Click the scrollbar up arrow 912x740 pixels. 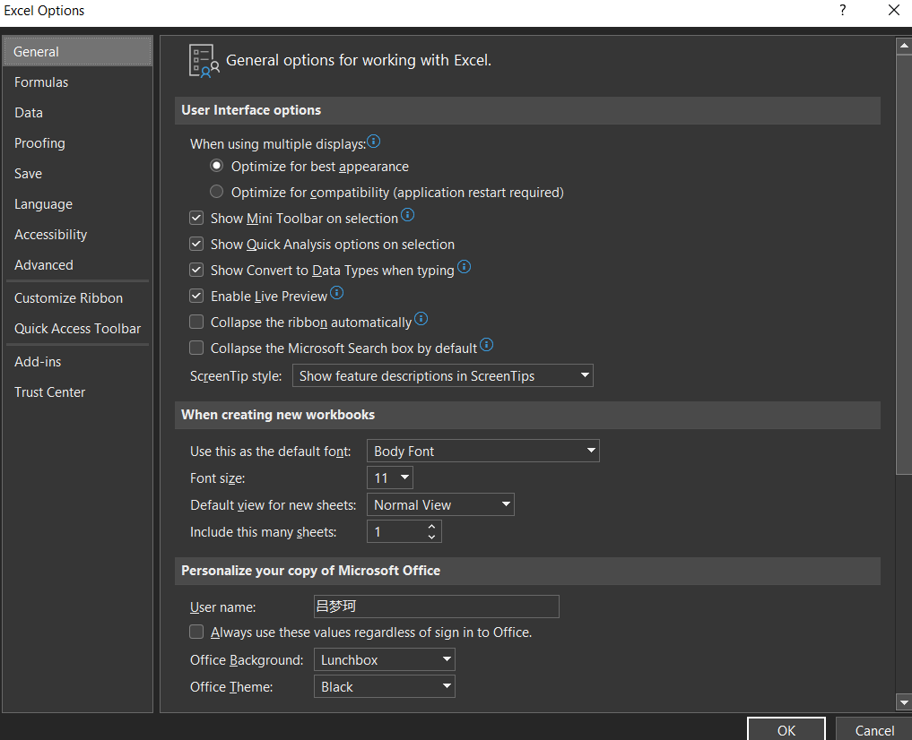904,46
